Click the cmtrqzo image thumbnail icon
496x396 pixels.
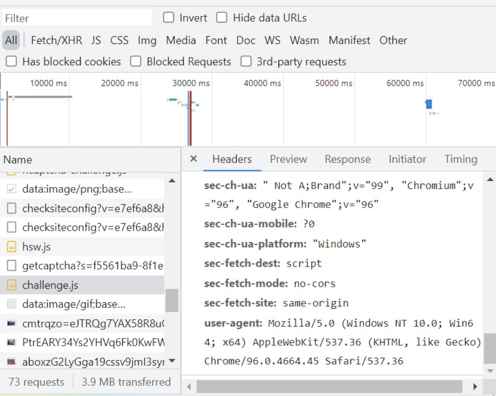click(x=12, y=323)
